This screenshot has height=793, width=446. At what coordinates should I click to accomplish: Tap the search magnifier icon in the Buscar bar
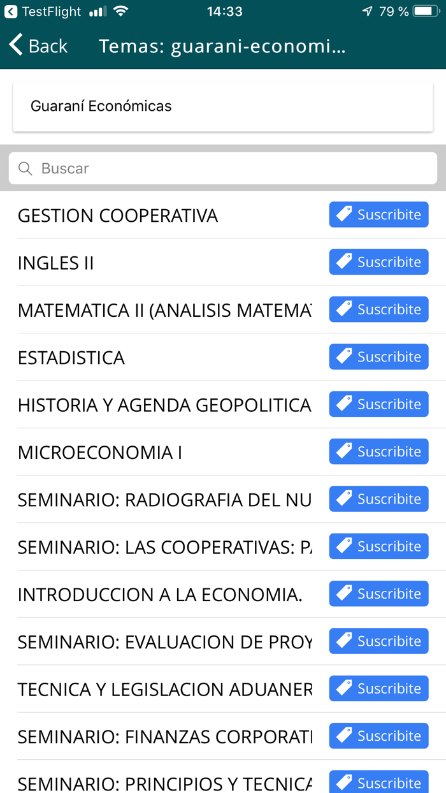click(x=25, y=168)
